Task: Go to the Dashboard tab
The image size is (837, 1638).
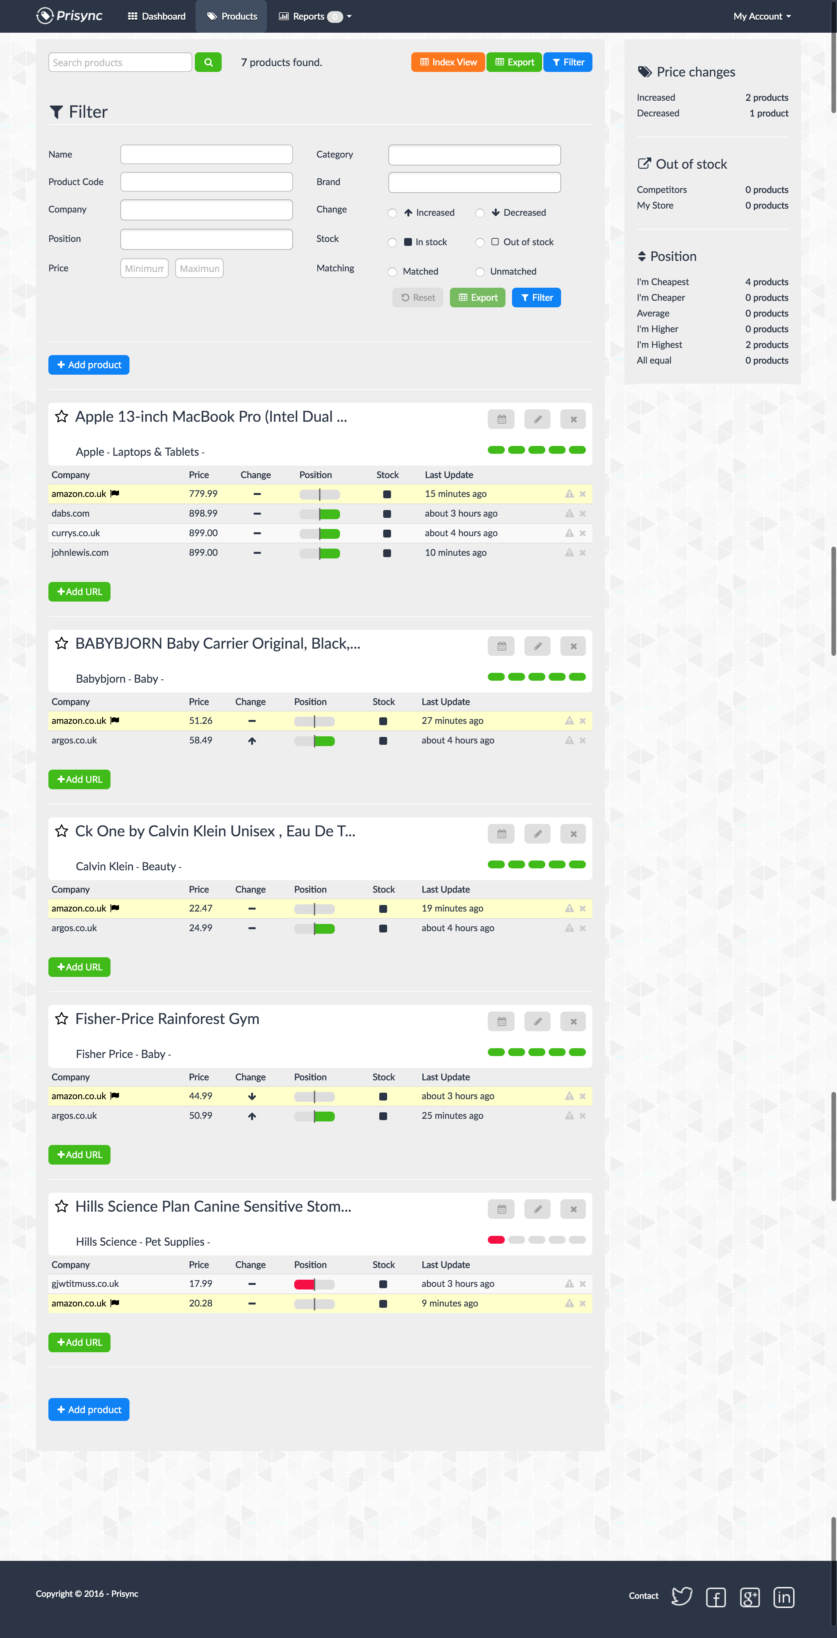Action: [157, 17]
